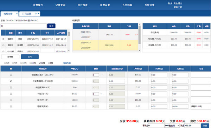
Task: Click the red >> arrow in the 2016-09-06 record
Action: click(136, 35)
